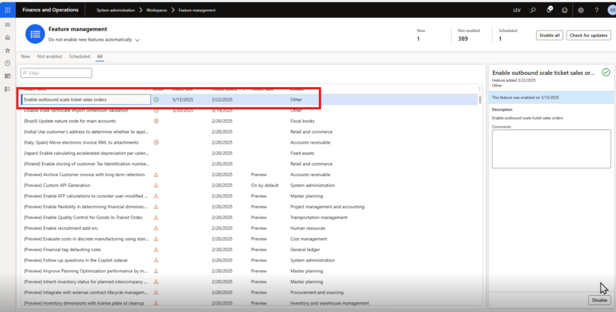
Task: Select '(Preview) Inventory dimensions with license plate' row
Action: coord(250,303)
